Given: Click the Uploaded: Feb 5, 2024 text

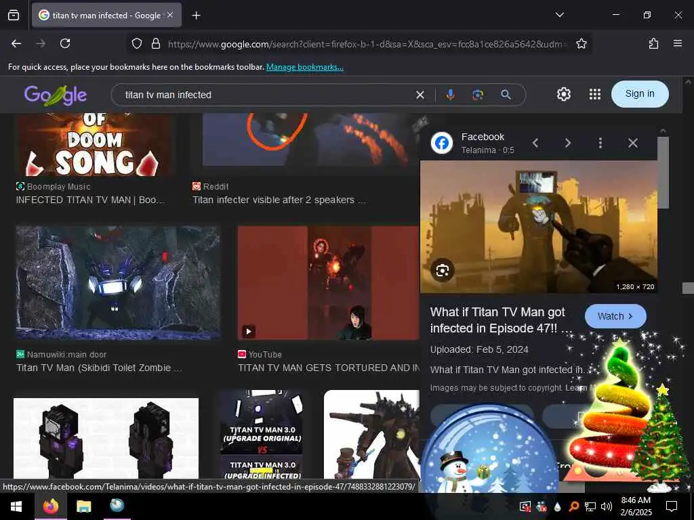Looking at the screenshot, I should pyautogui.click(x=479, y=350).
